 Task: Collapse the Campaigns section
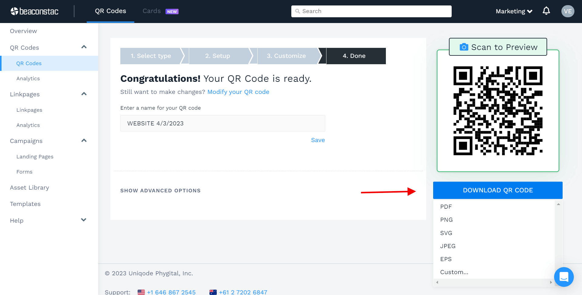(x=84, y=140)
